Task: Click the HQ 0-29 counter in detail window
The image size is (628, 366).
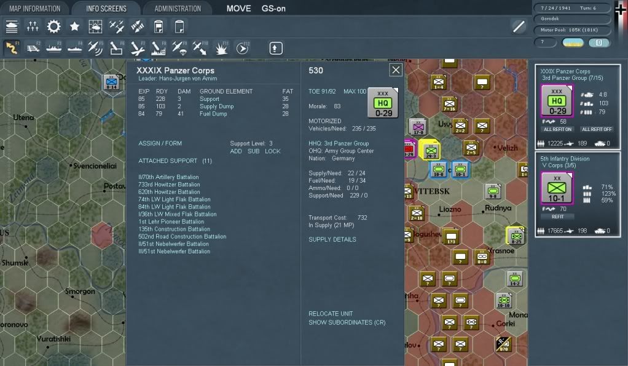Action: point(383,103)
